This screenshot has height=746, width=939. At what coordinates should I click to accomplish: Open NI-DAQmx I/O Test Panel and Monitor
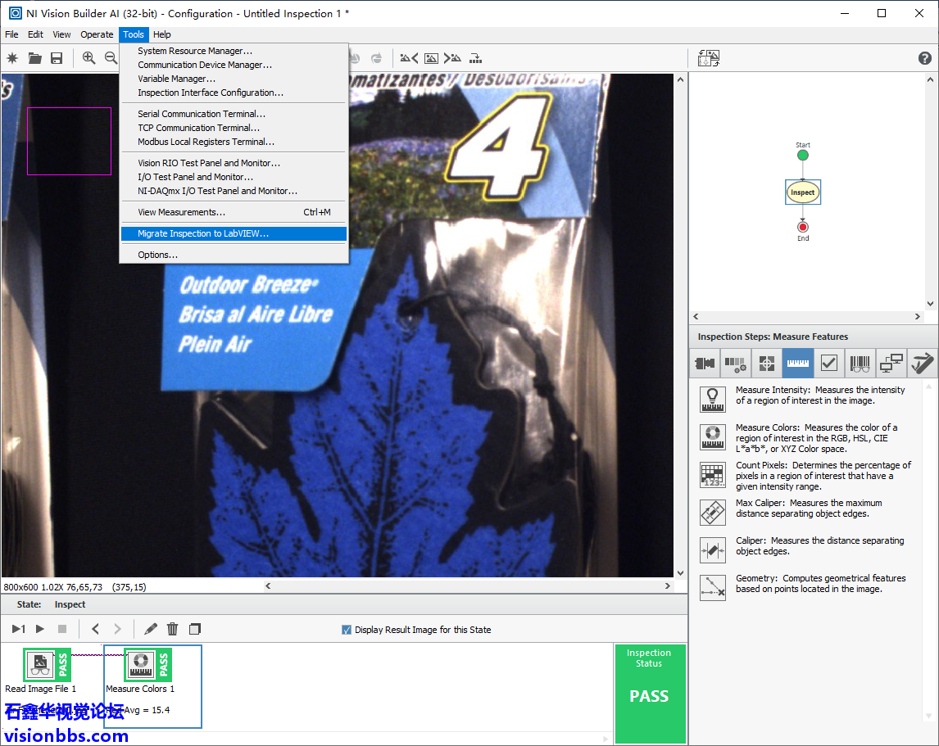pos(234,191)
